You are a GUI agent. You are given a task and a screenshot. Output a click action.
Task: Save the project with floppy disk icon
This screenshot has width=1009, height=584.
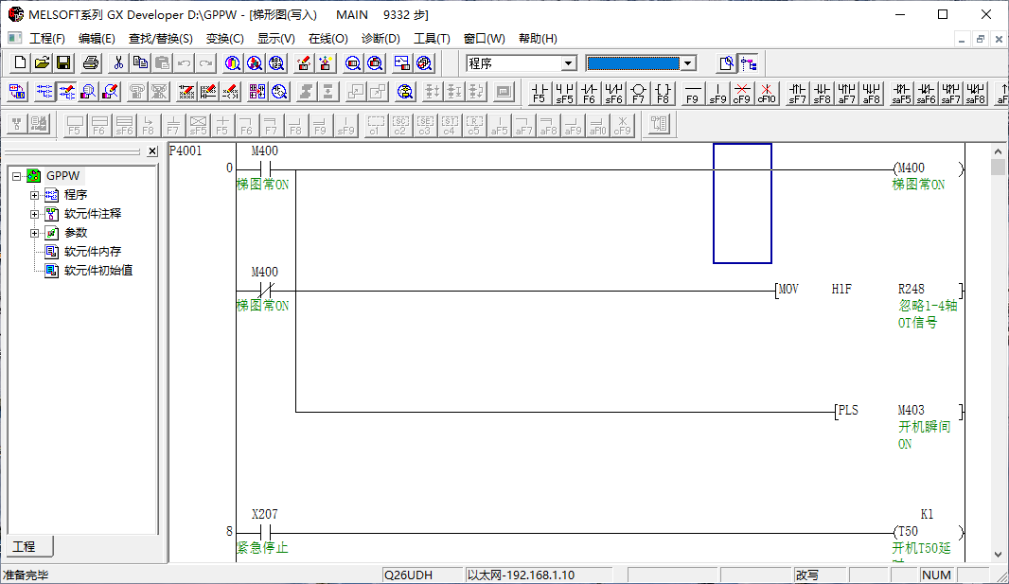(63, 63)
